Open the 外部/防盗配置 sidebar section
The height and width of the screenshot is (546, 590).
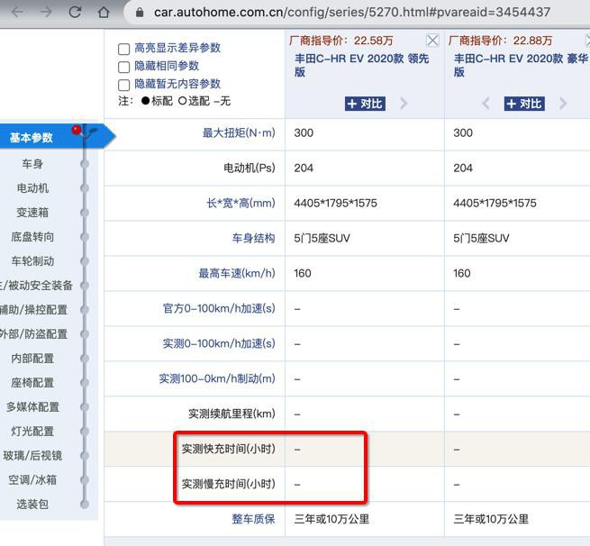(x=33, y=333)
